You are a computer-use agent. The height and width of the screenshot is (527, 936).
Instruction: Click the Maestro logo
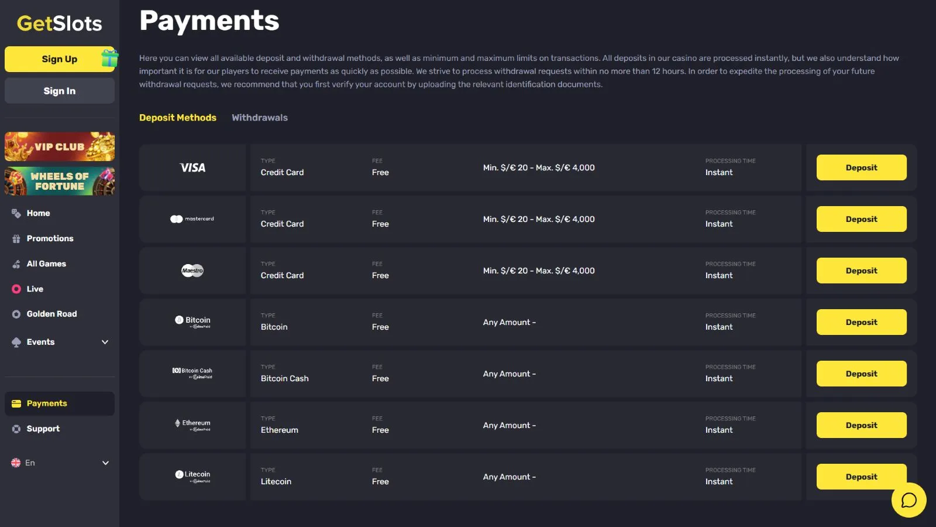pos(192,271)
